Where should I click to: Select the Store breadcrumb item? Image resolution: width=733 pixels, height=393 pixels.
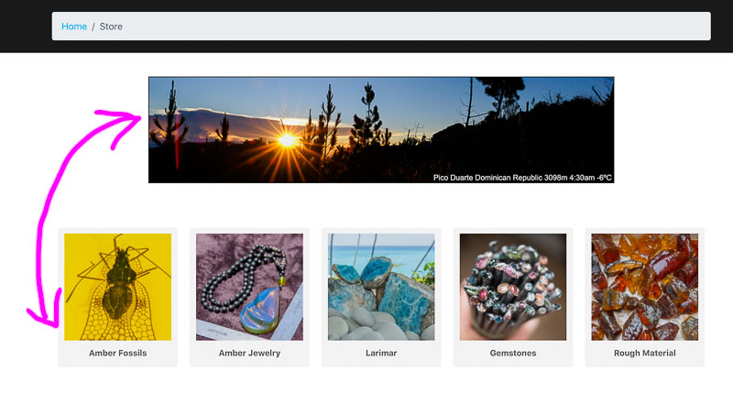[x=111, y=27]
